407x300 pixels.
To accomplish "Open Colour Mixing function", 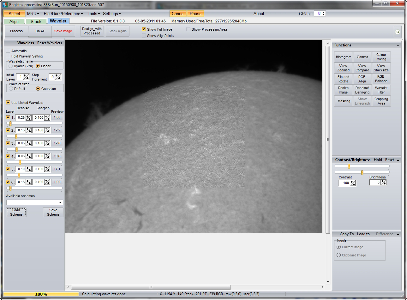I will point(381,57).
